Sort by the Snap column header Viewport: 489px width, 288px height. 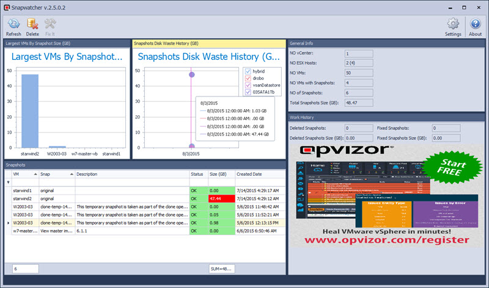tap(57, 174)
